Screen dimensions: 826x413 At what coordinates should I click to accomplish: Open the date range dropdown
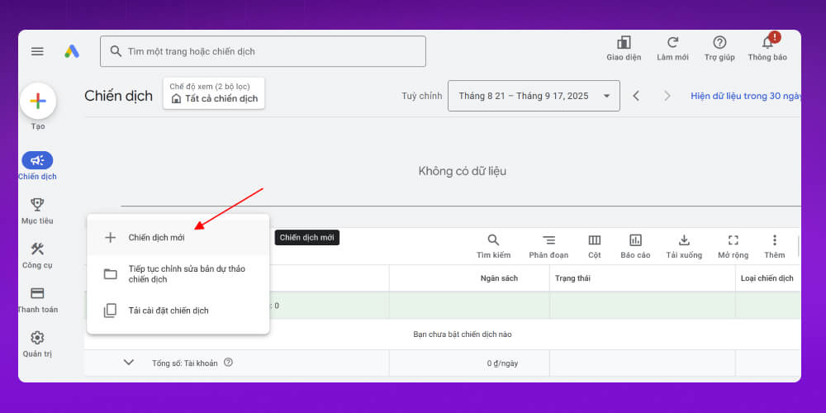coord(533,96)
